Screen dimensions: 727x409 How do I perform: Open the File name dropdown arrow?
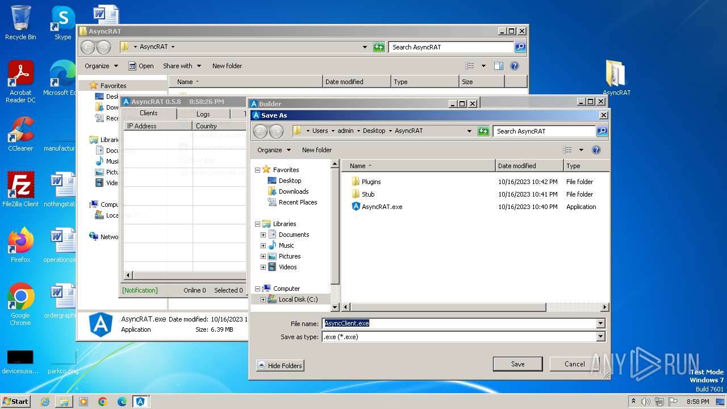point(600,323)
